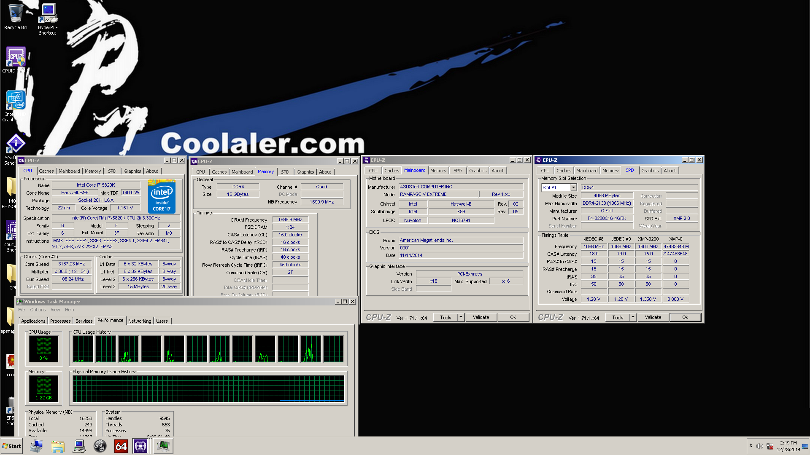
Task: Click the Start button on the taskbar
Action: point(12,446)
